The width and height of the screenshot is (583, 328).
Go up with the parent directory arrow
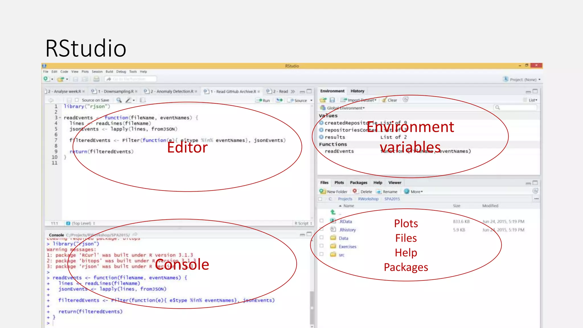[x=333, y=212]
